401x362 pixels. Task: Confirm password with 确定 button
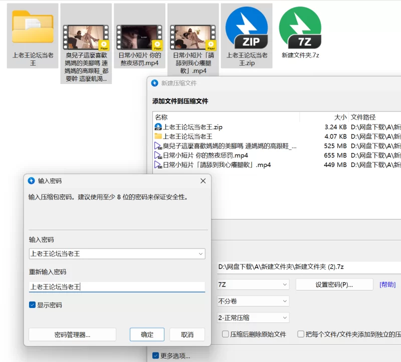coord(147,334)
